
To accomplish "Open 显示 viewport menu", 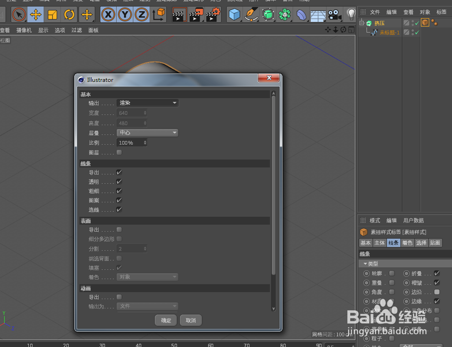I will [x=43, y=30].
